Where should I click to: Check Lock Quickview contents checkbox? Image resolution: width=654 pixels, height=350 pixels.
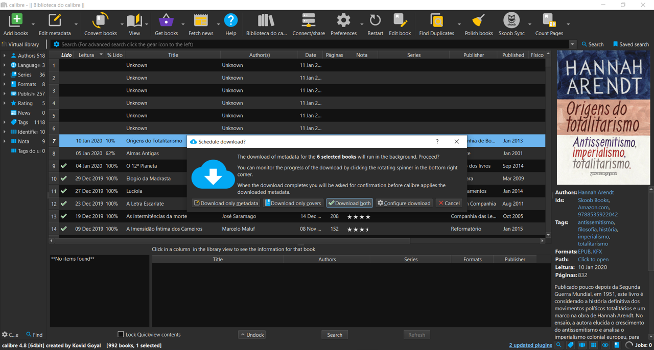[121, 335]
